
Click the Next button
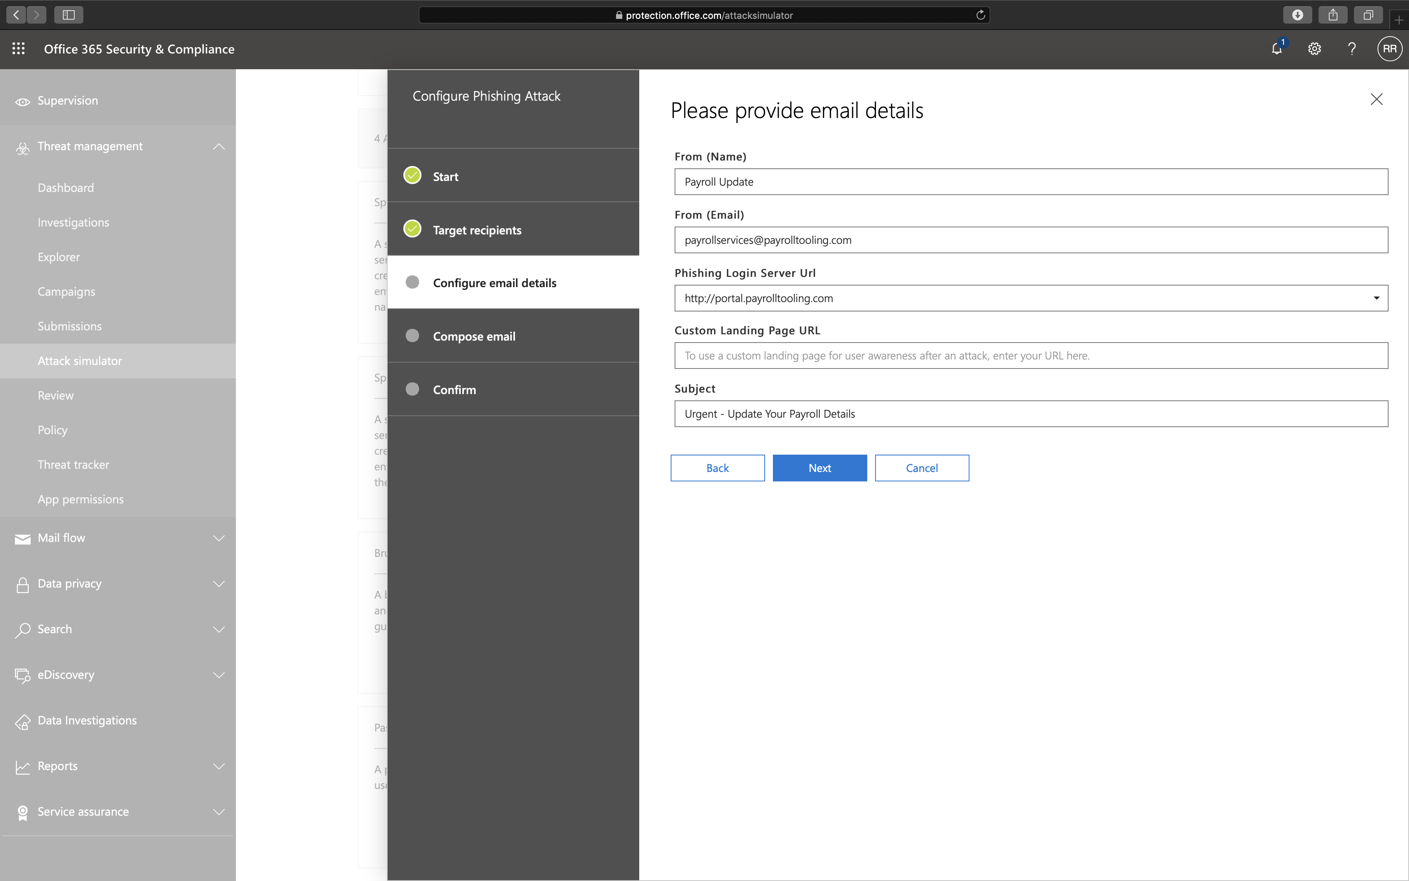(x=819, y=468)
